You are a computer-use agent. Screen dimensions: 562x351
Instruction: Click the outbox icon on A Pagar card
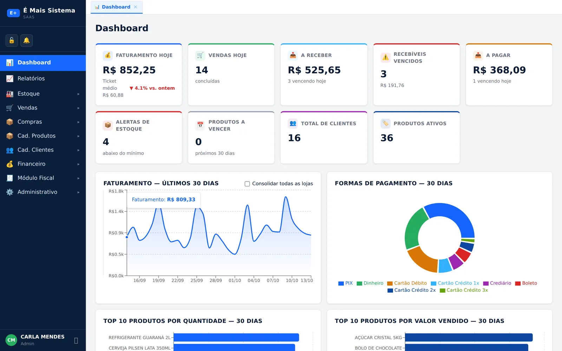(478, 55)
